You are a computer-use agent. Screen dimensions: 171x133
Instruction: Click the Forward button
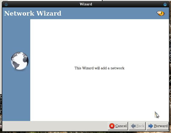pos(158,126)
